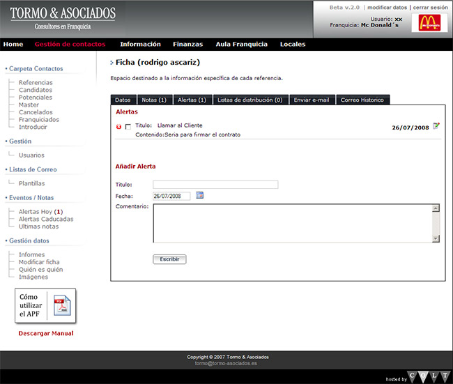Viewport: 453px width, 384px height.
Task: Open the Finanzas menu
Action: pos(188,45)
